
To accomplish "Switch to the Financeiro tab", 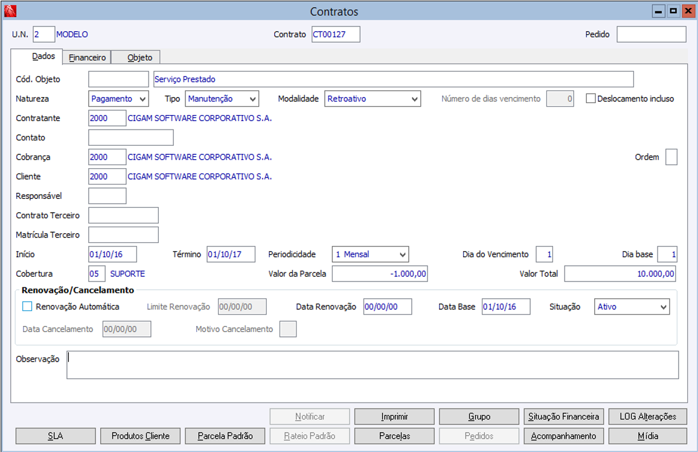I will coord(87,58).
